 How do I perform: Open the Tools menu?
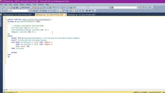34,5
